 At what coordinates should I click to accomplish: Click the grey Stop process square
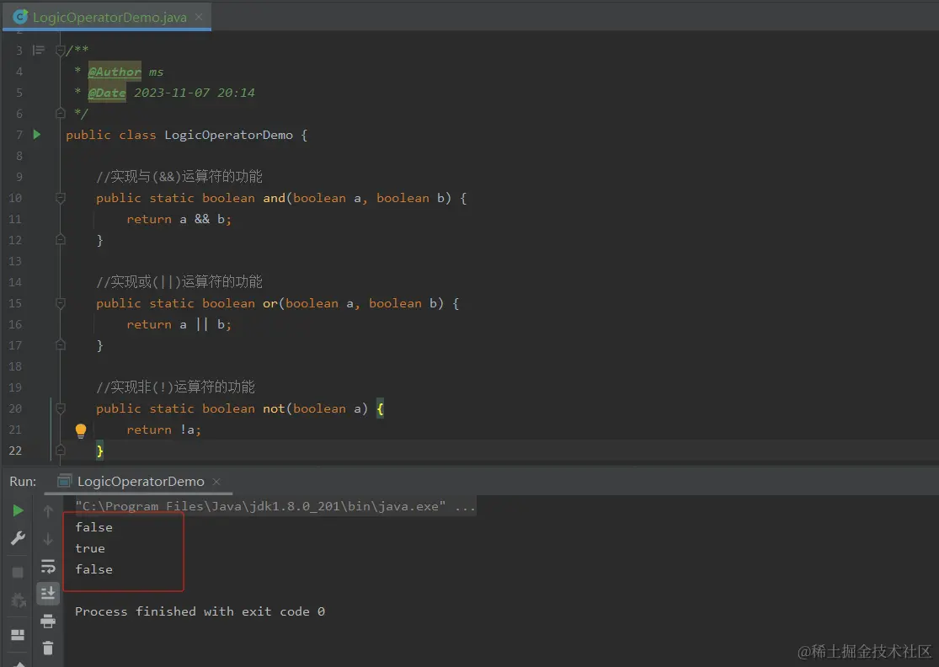point(18,573)
